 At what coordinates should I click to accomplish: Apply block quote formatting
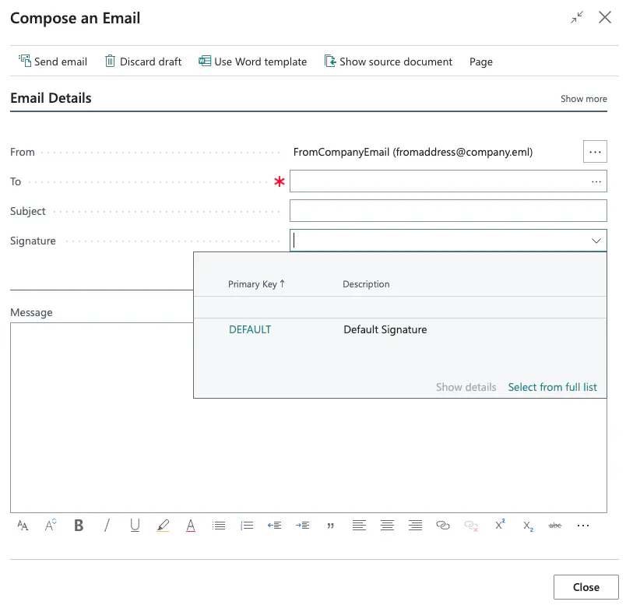pyautogui.click(x=331, y=526)
